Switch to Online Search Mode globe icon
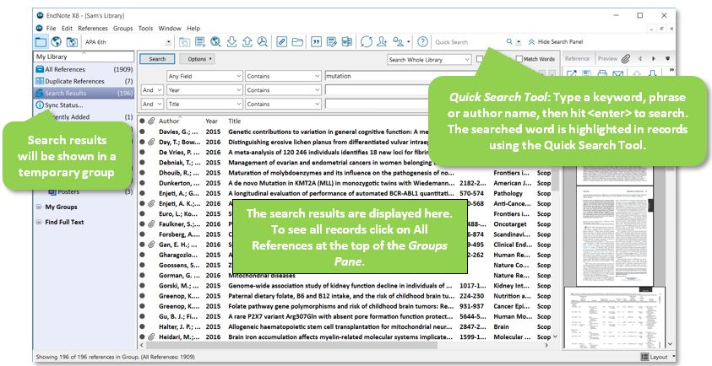The image size is (712, 366). point(57,42)
